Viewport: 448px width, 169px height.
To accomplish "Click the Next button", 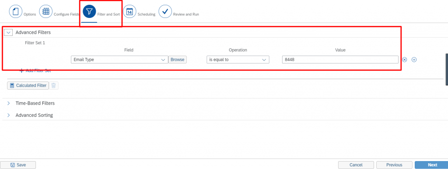I will 432,165.
